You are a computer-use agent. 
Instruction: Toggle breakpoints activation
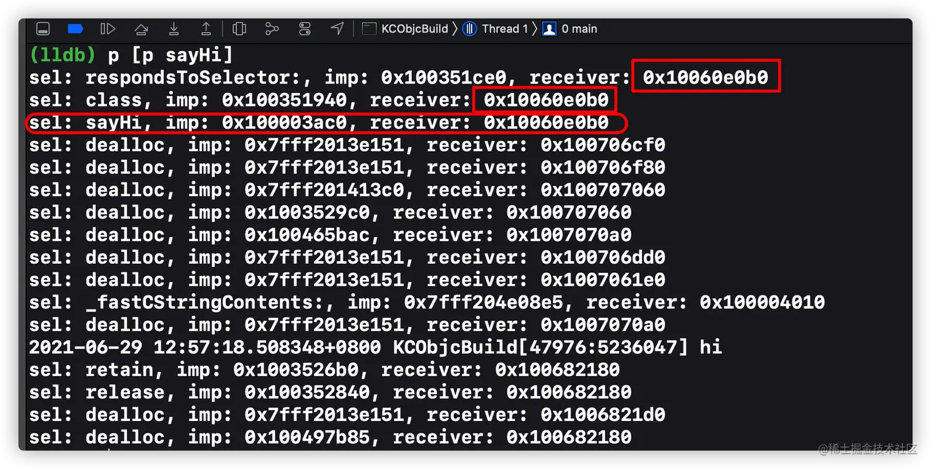[75, 28]
